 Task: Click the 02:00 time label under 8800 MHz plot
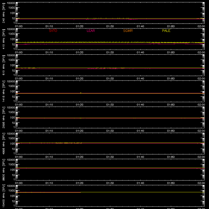[201, 183]
